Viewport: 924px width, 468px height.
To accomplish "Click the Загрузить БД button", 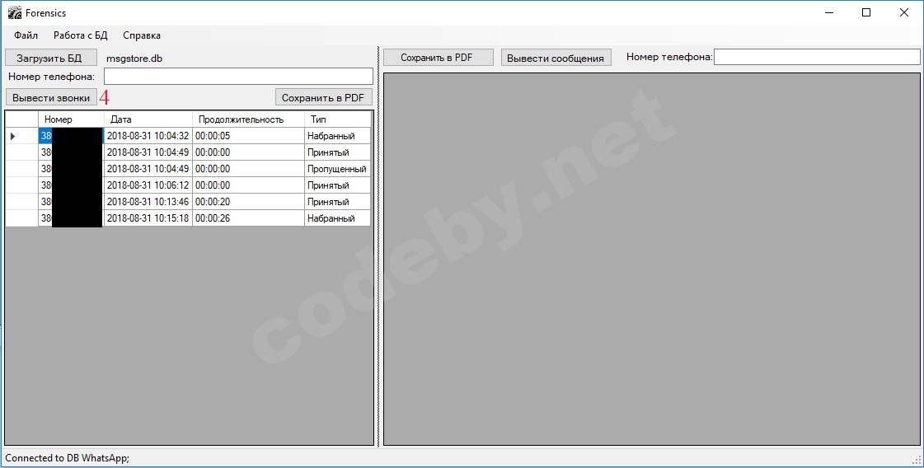I will [50, 58].
